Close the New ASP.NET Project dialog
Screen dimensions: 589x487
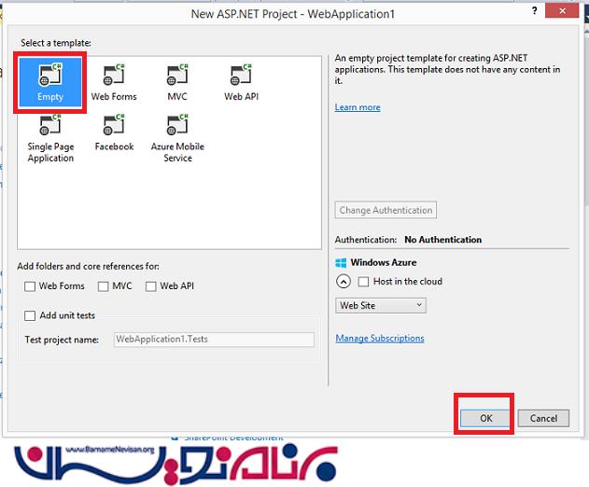(562, 11)
